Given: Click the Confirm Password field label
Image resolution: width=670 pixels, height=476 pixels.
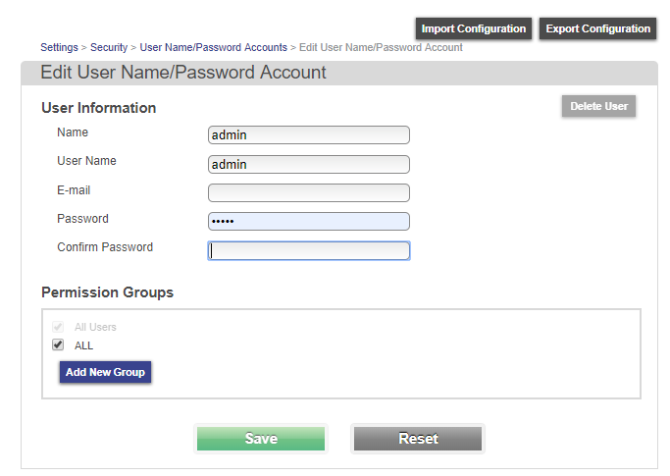Looking at the screenshot, I should pos(105,247).
